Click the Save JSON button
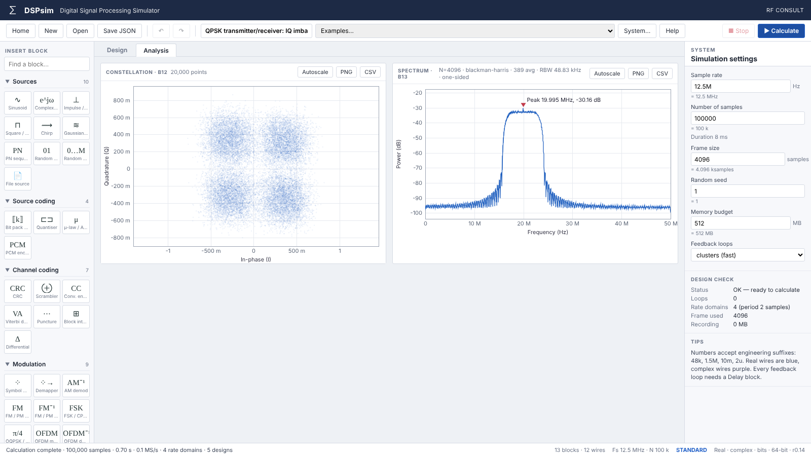This screenshot has height=456, width=811. (120, 31)
